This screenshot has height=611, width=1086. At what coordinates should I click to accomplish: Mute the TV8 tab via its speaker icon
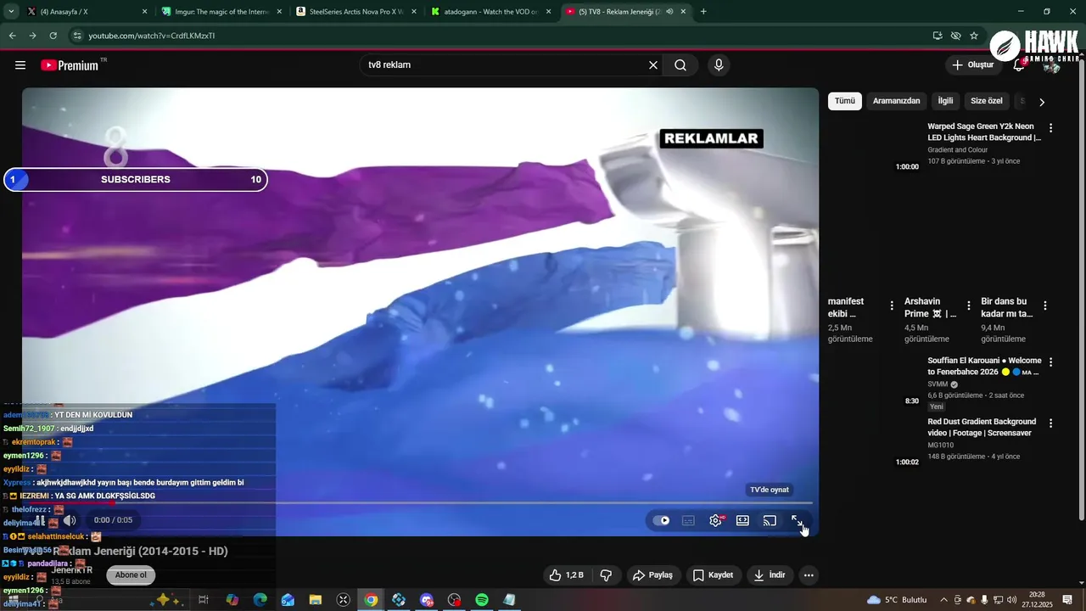point(669,12)
